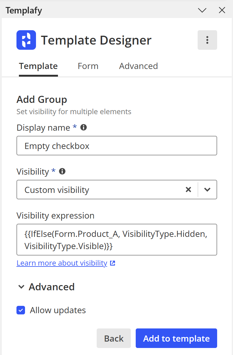This screenshot has height=355, width=233.
Task: Show info tooltip for Visibility
Action: [62, 171]
